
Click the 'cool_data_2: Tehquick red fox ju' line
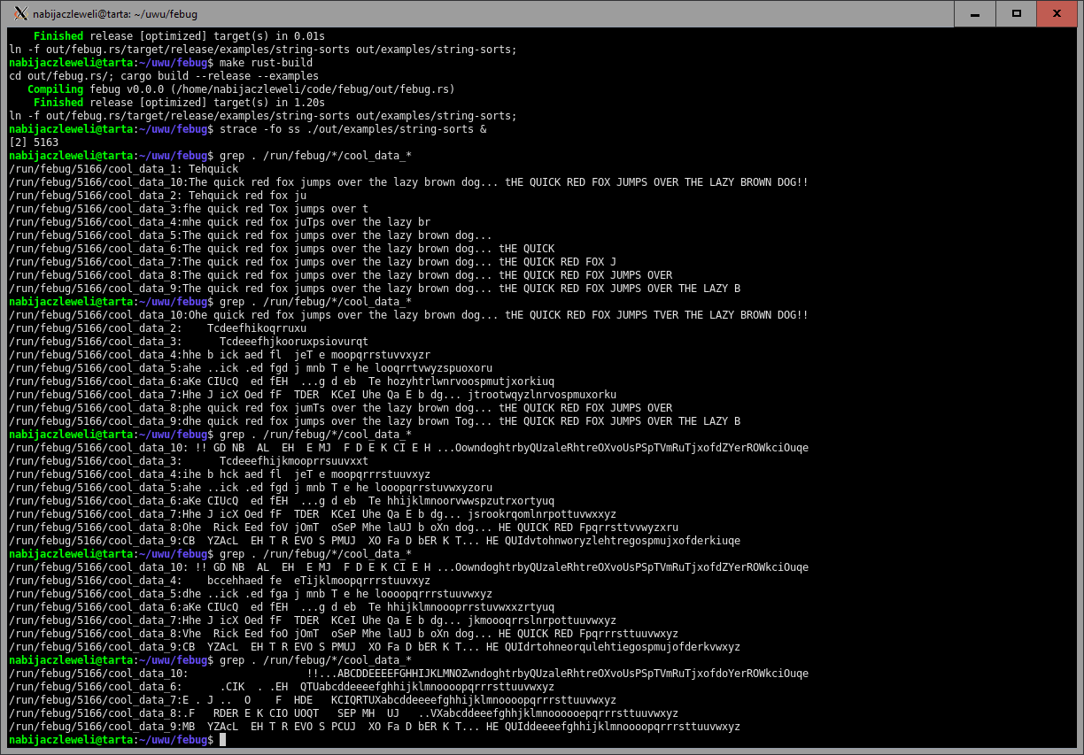pyautogui.click(x=158, y=196)
